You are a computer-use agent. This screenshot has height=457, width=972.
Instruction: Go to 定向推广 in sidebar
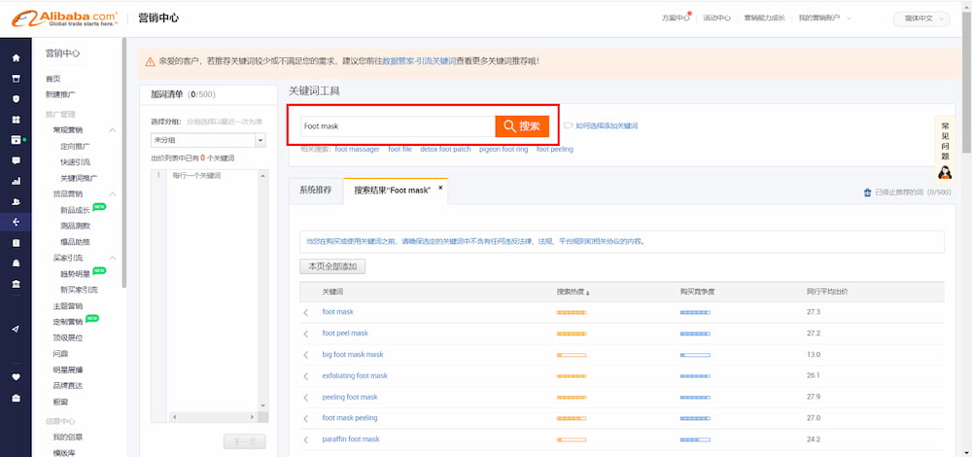(75, 147)
